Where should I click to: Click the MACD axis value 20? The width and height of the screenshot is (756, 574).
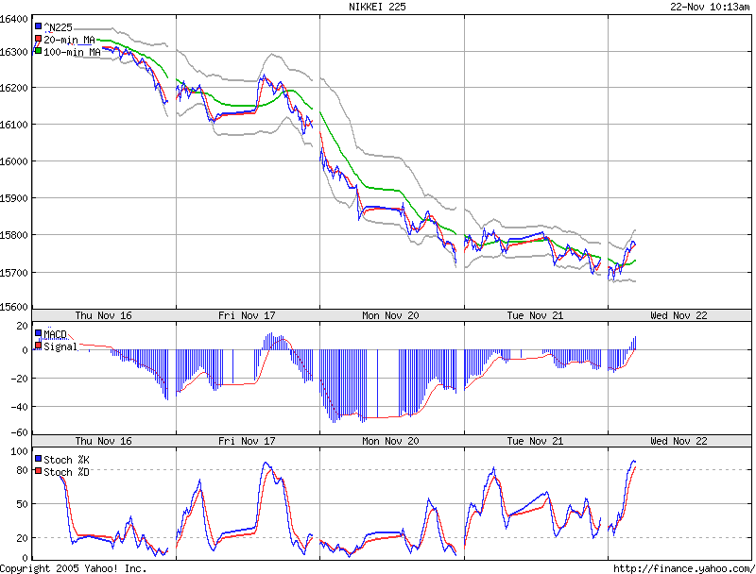click(x=22, y=326)
